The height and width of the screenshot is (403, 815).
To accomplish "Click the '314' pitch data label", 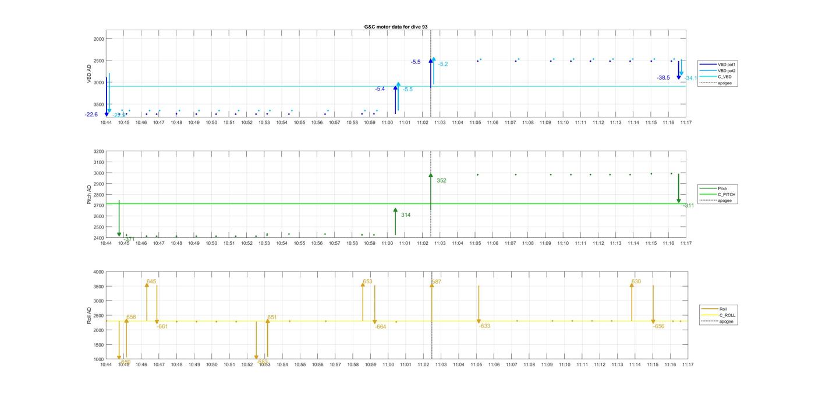I will (406, 215).
